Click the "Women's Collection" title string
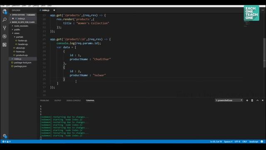Viewport: 266px width, 150px height. (x=93, y=23)
